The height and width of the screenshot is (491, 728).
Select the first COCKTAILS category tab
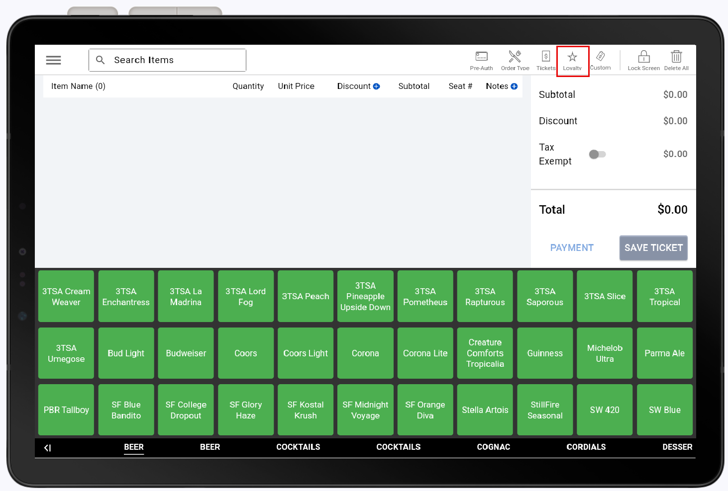tap(298, 447)
